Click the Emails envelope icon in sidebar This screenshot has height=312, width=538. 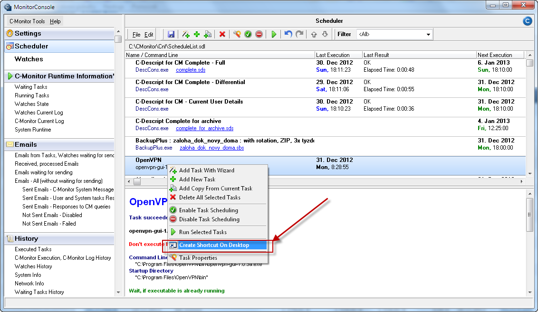click(x=10, y=144)
